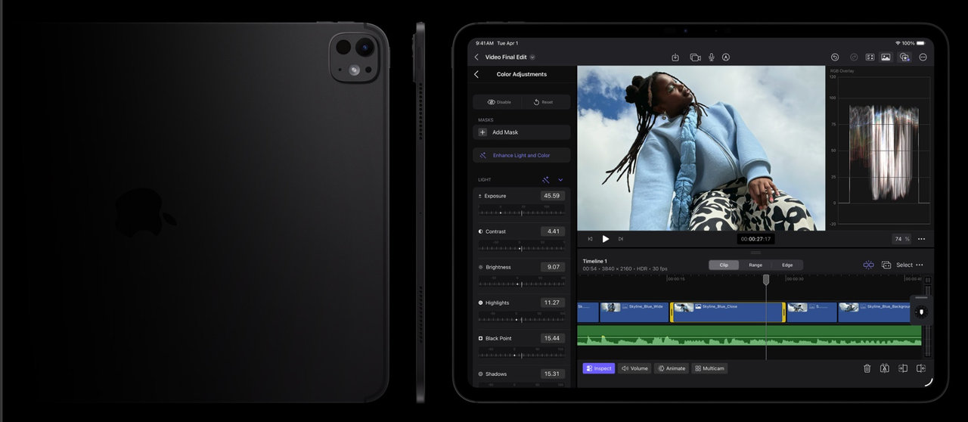
Task: Switch to the Range selection tab
Action: click(755, 265)
